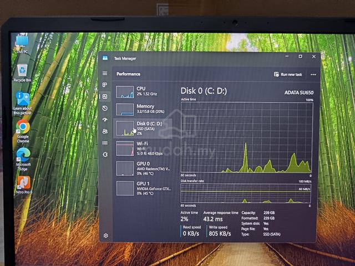Select the Google Chrome desktop shortcut
The width and height of the screenshot is (355, 266).
[23, 131]
